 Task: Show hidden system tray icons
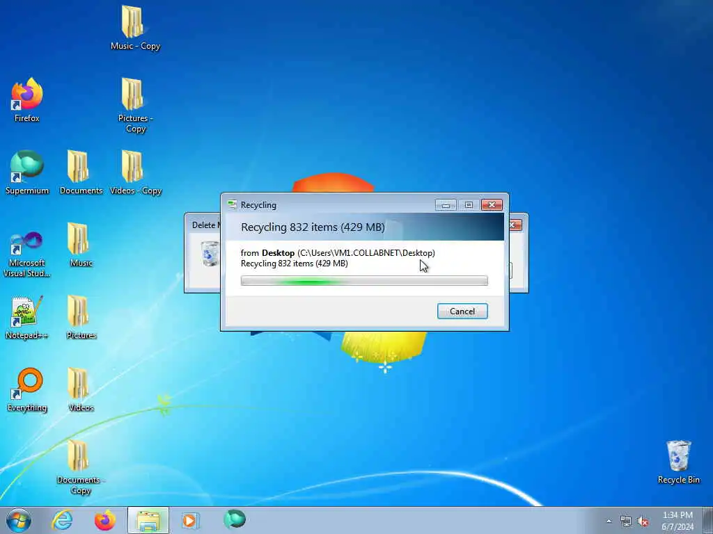609,521
